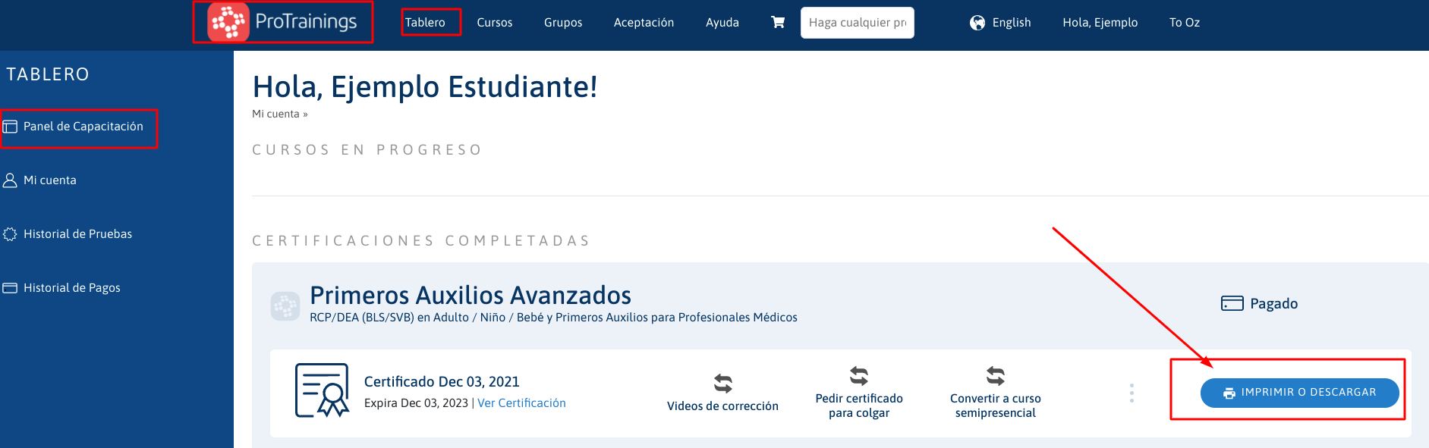The image size is (1429, 448).
Task: Click the Pedir certificado para colgar icon
Action: [859, 376]
